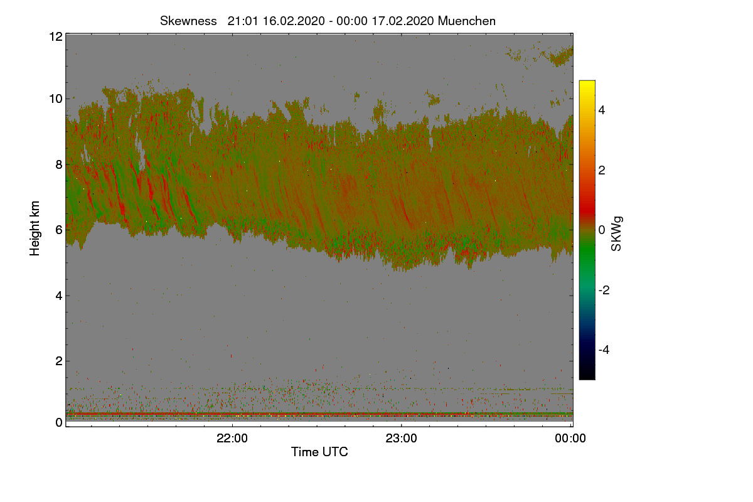Screen dimensions: 753x502
Task: Click the height axis 4 km label
Action: tap(59, 295)
